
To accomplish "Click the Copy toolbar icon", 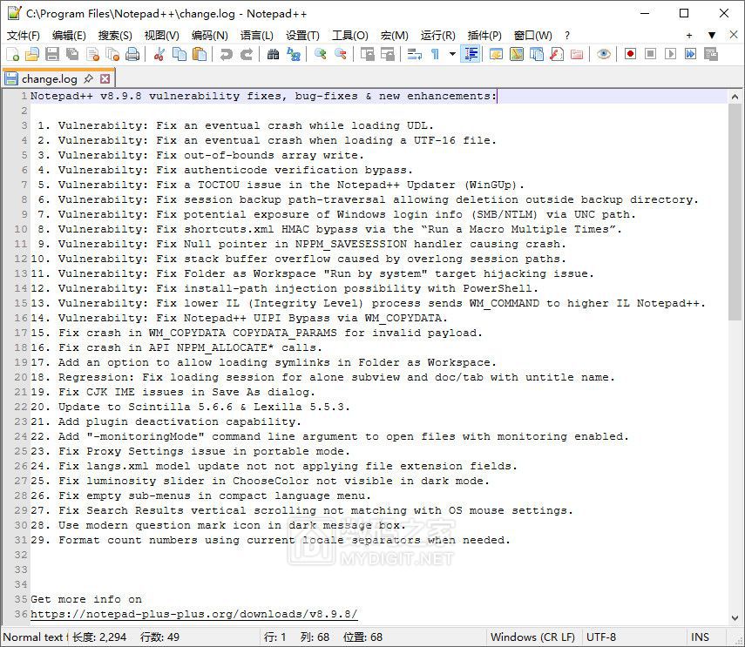I will click(x=179, y=54).
